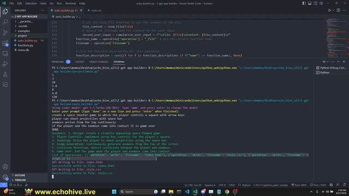Select the Python Debug Console terminal
This screenshot has width=349, height=196.
[x=331, y=68]
